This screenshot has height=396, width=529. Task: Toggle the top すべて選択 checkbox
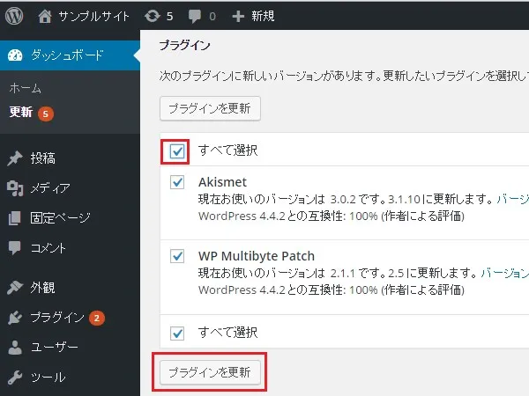click(x=177, y=151)
